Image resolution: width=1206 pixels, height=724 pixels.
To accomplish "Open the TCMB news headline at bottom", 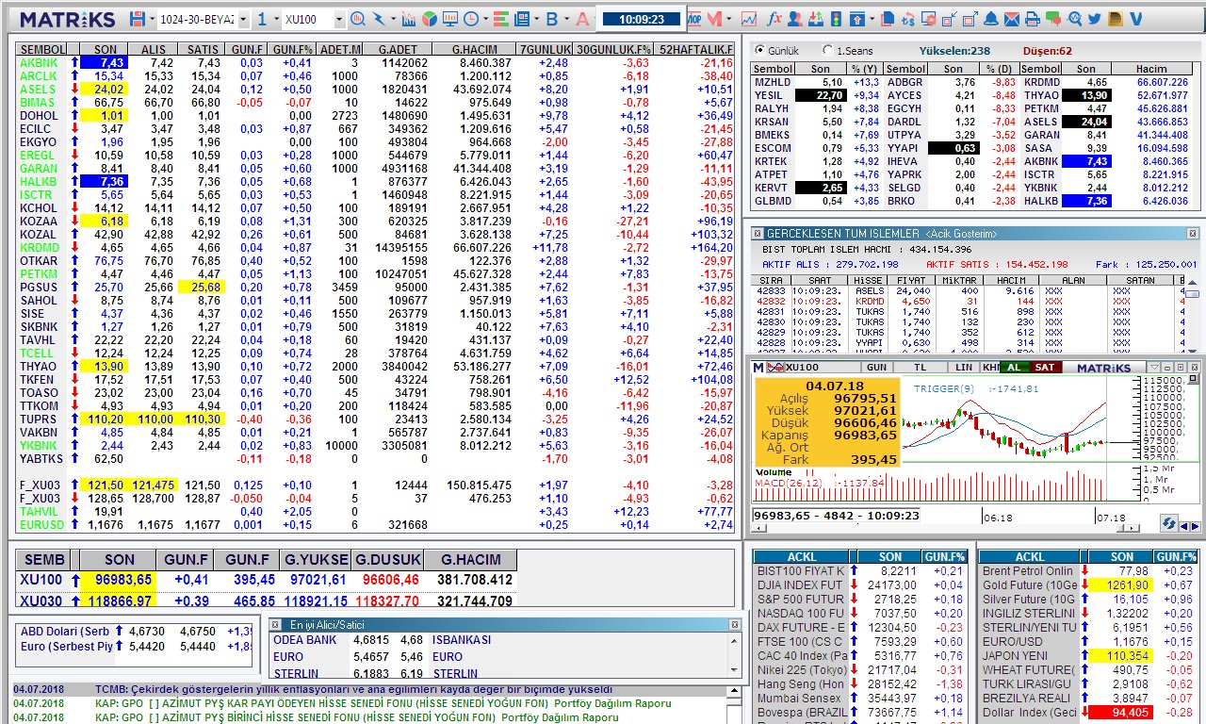I will [x=353, y=689].
